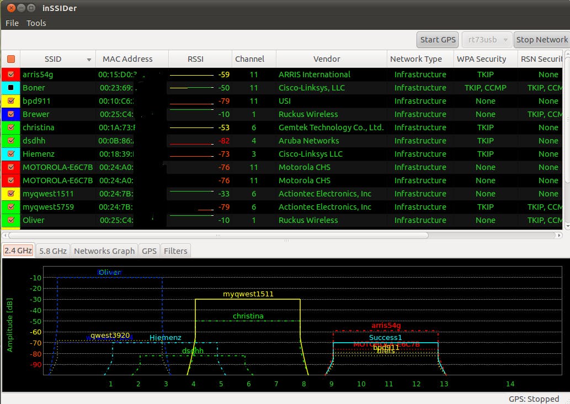Click the myqwest1511 label in the graph
The height and width of the screenshot is (404, 570).
point(248,294)
